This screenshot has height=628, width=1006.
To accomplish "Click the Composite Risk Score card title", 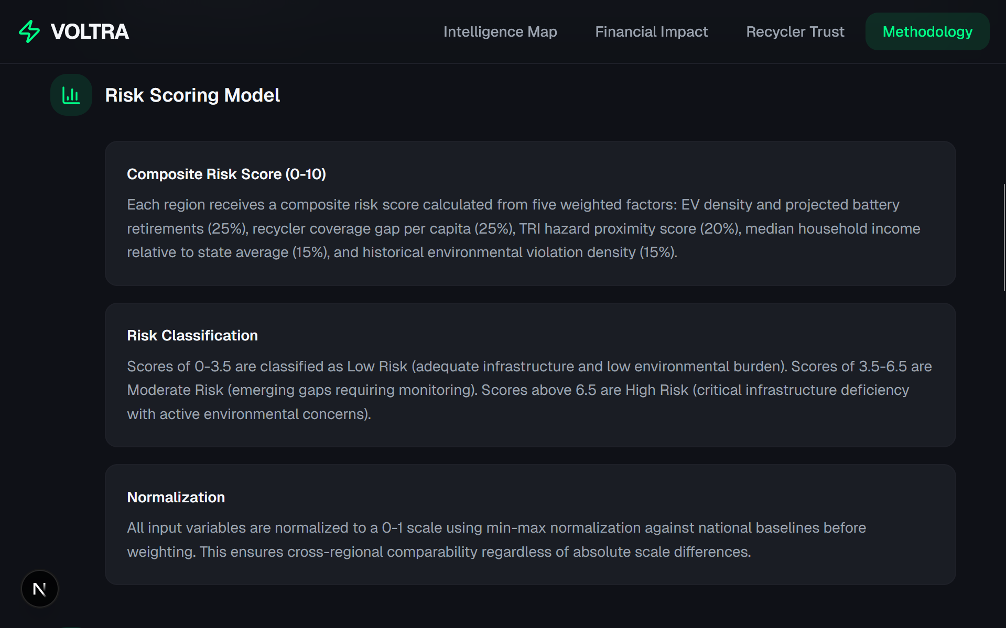I will [x=226, y=174].
